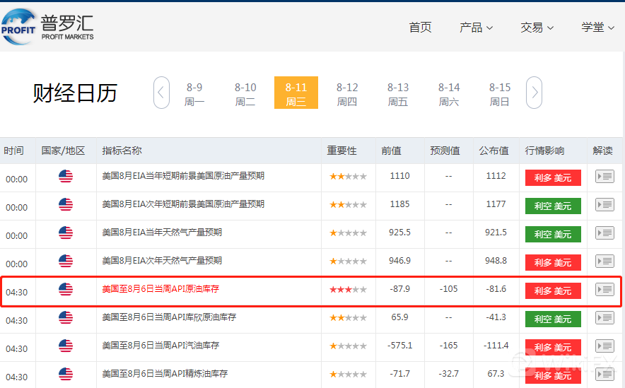Click the green 利空 美元 tag for API库欣原油库存
This screenshot has width=625, height=388.
tap(553, 319)
